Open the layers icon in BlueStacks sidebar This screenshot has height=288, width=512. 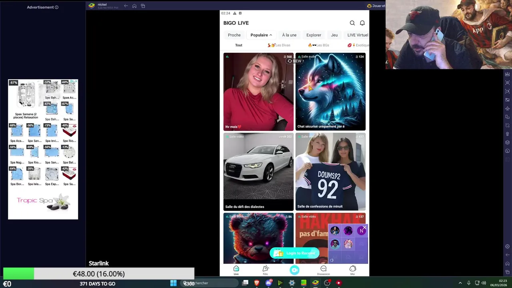[x=508, y=142]
